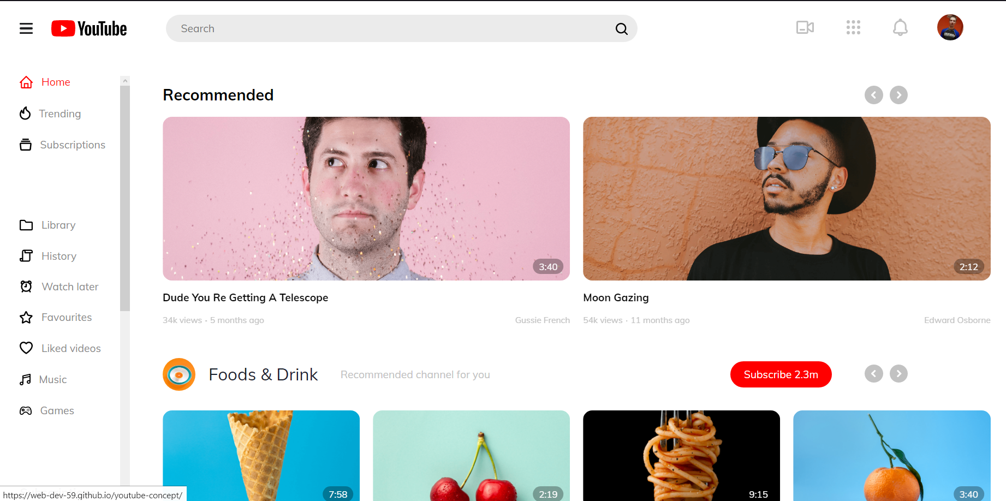Open Library in the sidebar

(58, 225)
